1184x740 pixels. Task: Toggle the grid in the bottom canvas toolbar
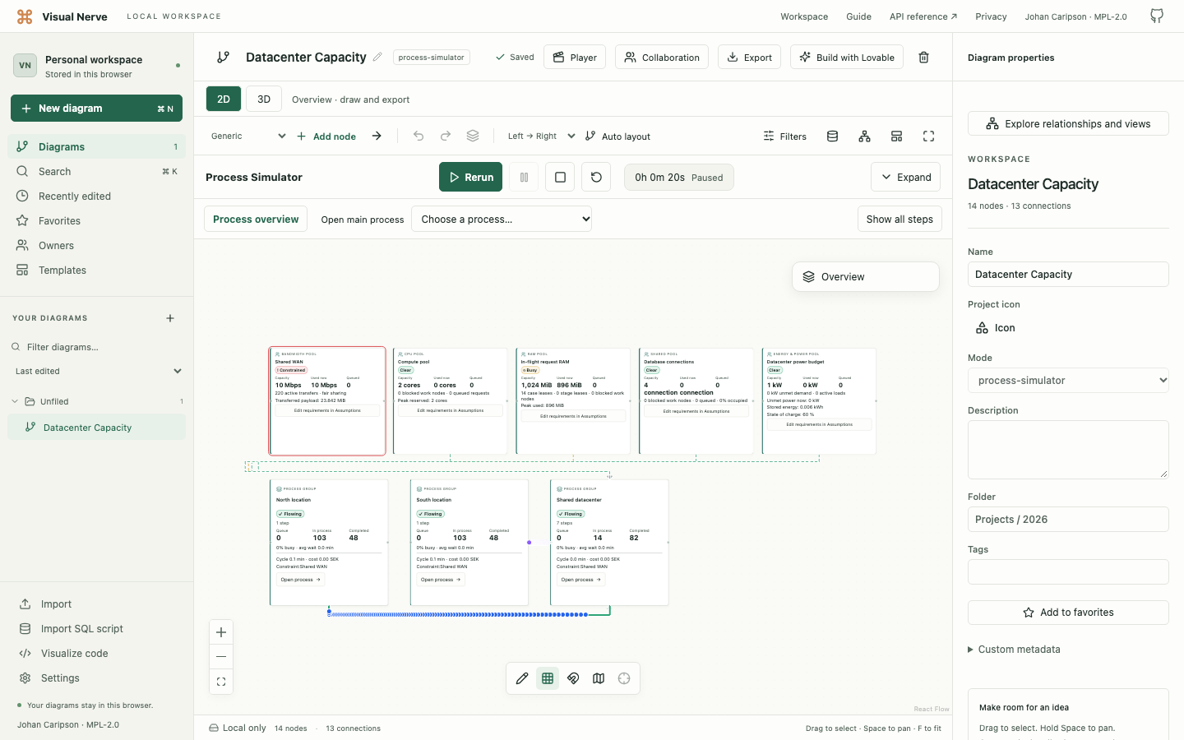[548, 678]
